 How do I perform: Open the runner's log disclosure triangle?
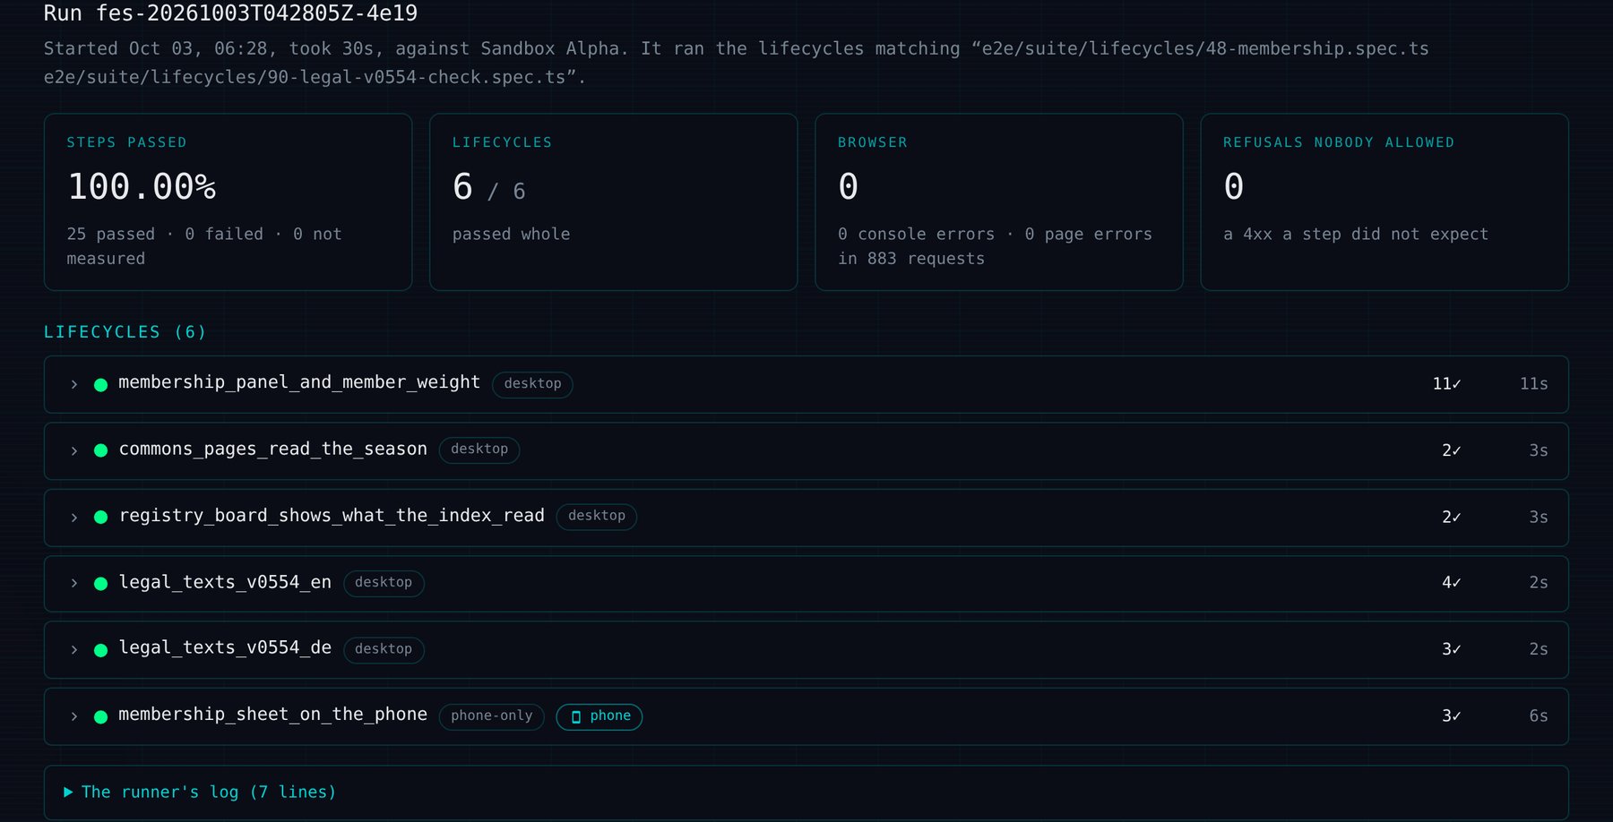pyautogui.click(x=68, y=792)
